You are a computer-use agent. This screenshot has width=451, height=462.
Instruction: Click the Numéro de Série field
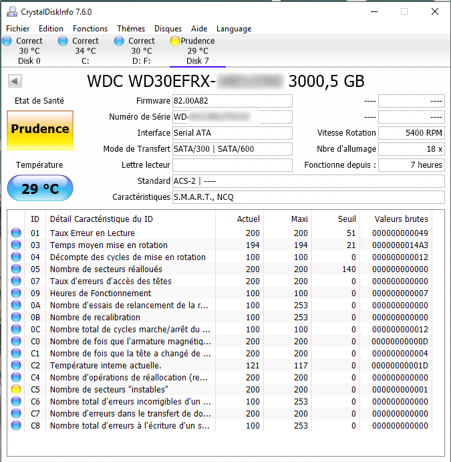[233, 117]
